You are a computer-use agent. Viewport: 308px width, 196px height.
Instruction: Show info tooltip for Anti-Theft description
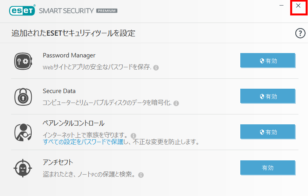tap(141, 175)
